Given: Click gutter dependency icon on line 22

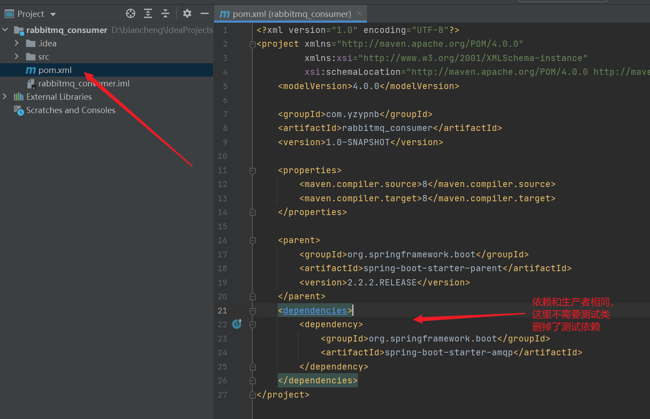Looking at the screenshot, I should coord(237,324).
